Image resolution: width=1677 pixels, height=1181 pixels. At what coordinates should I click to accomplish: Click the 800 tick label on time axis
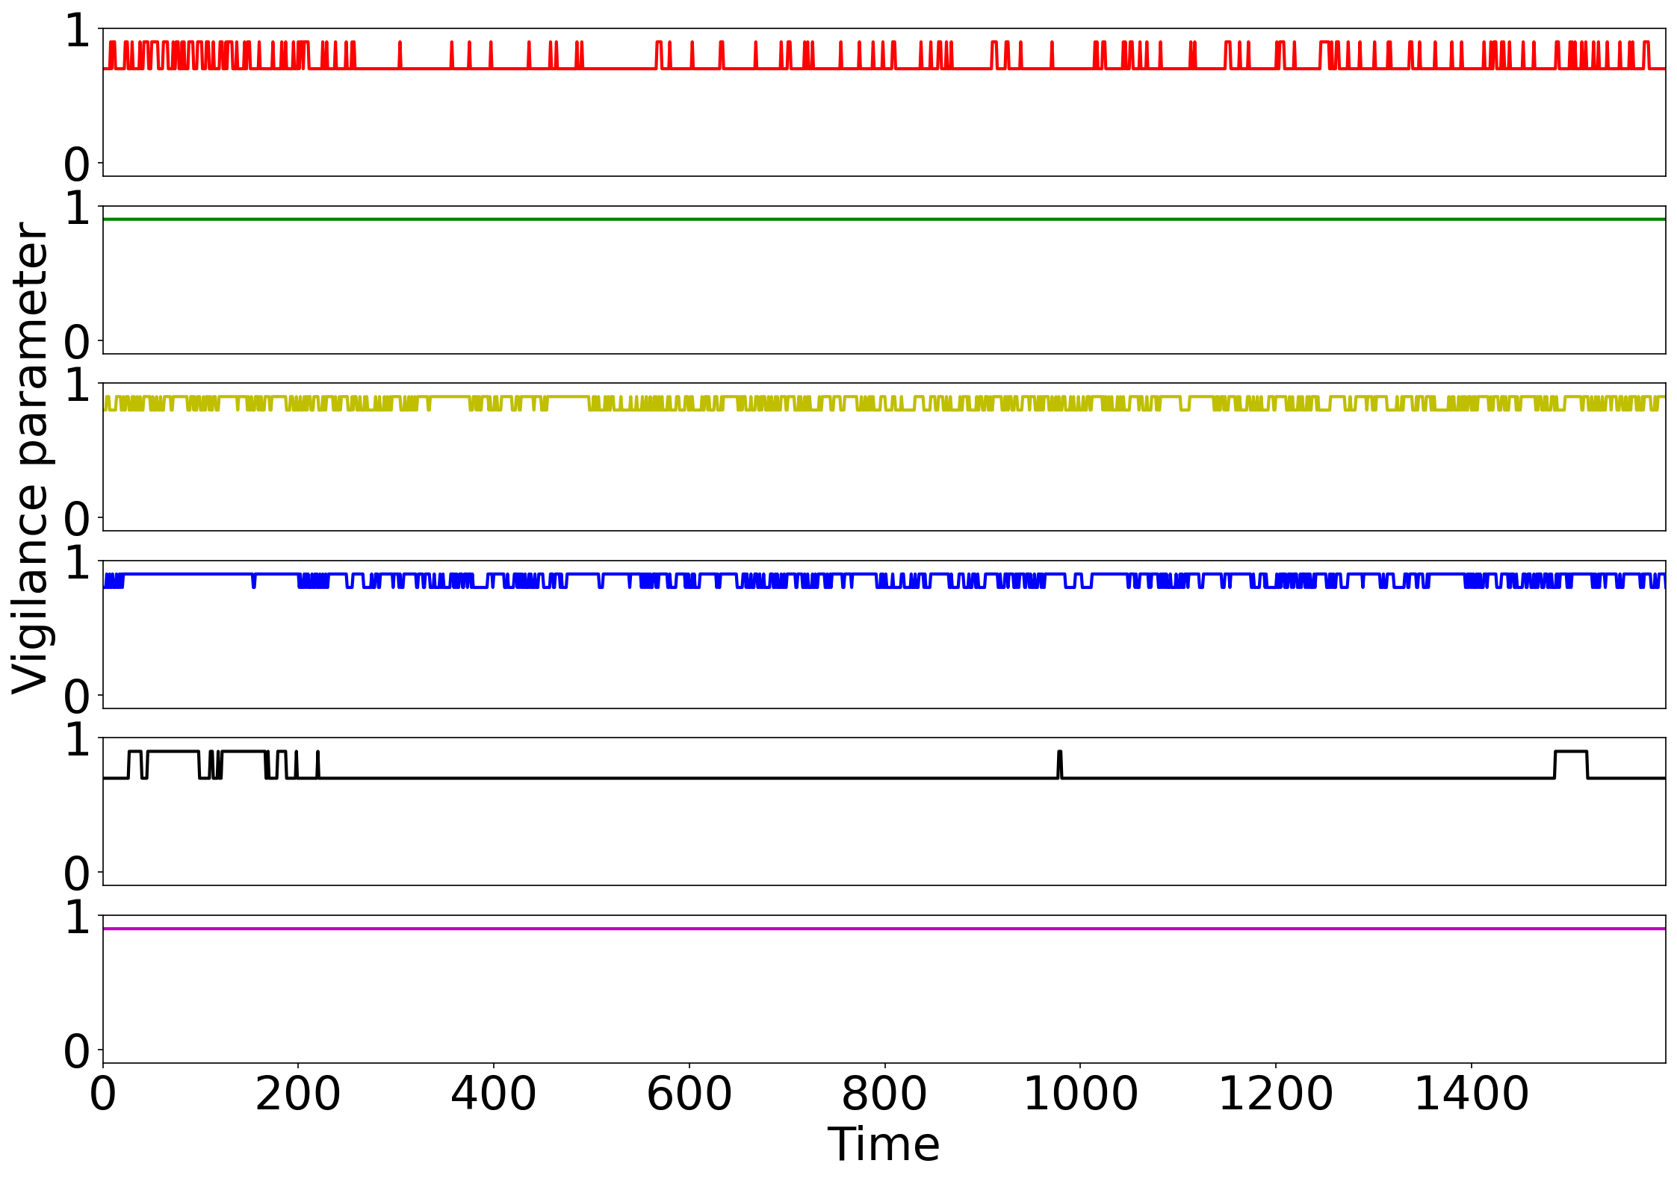[x=884, y=1094]
